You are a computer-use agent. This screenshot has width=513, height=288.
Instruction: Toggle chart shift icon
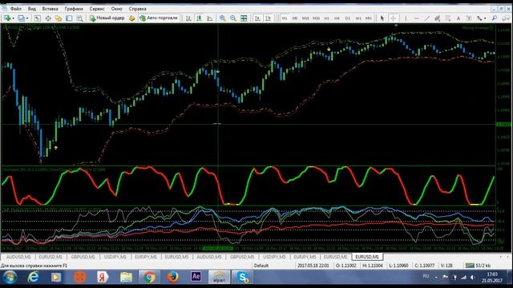click(x=268, y=18)
